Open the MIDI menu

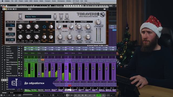click(31, 1)
